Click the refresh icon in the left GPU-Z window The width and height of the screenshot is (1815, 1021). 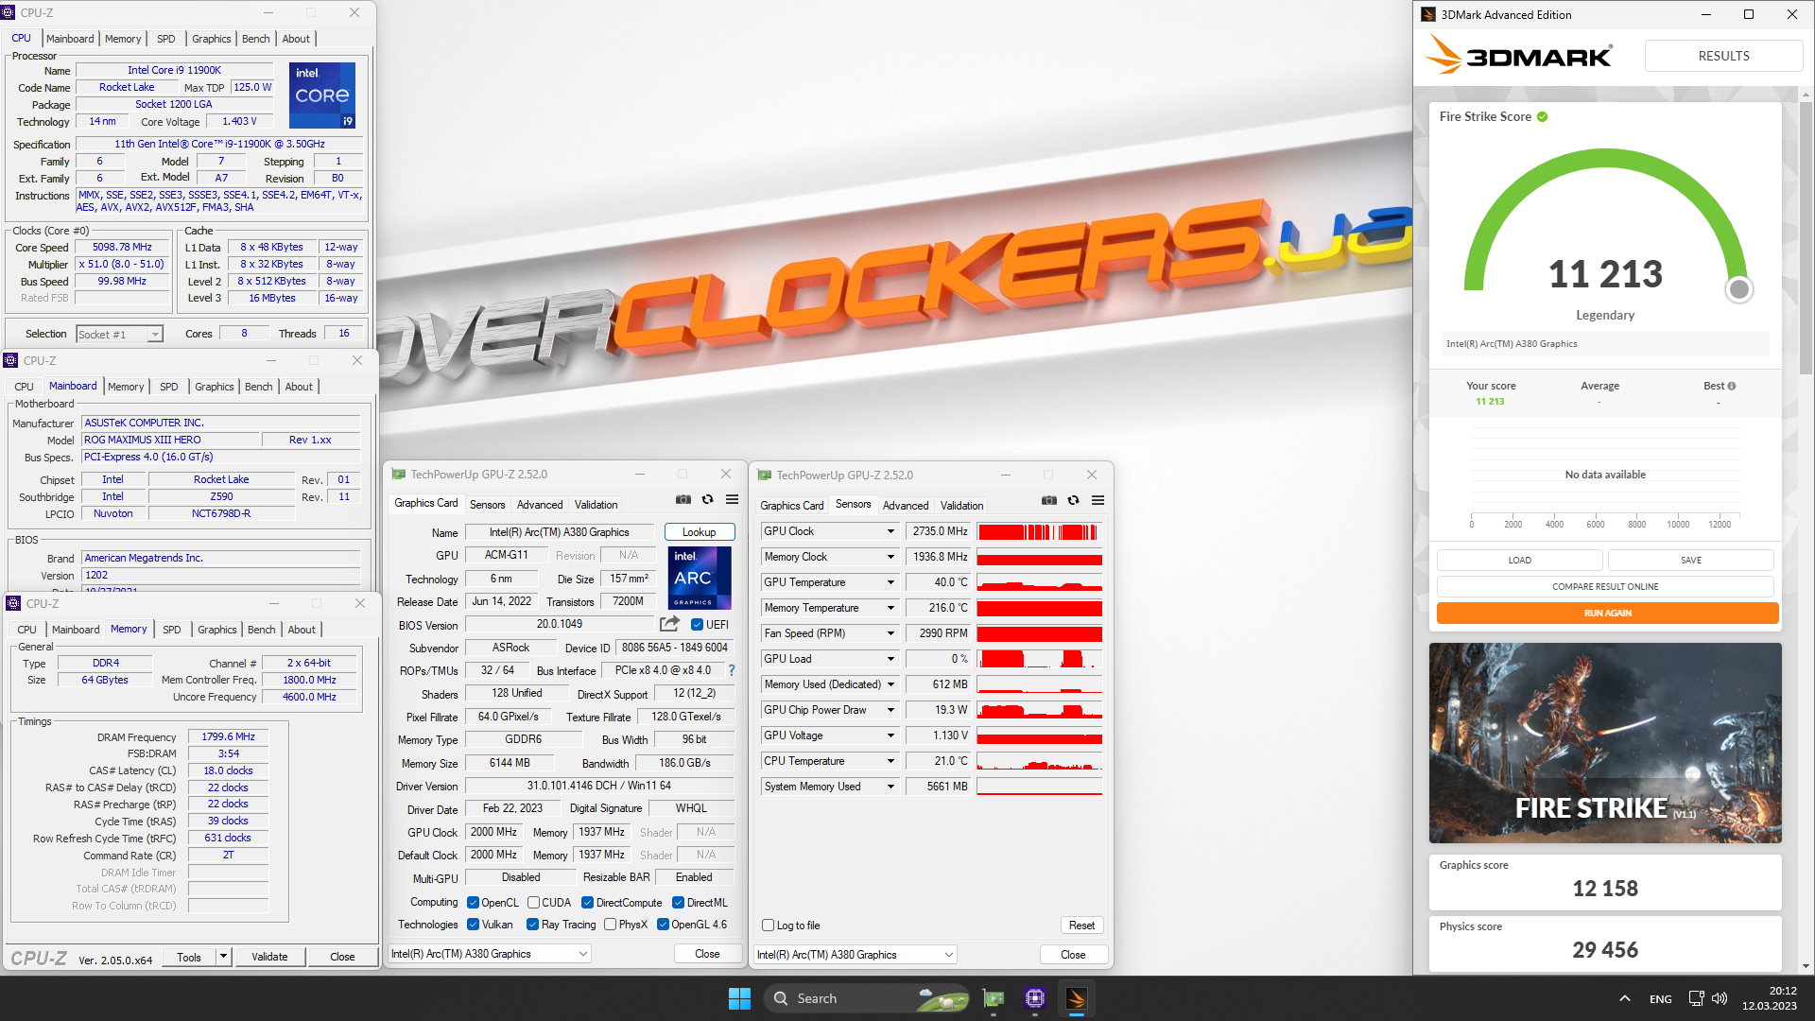pyautogui.click(x=707, y=499)
